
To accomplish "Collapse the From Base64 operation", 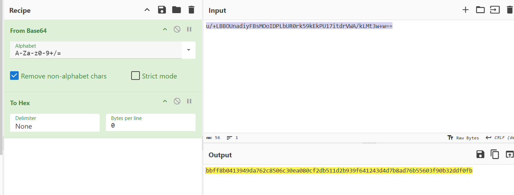I will [165, 29].
